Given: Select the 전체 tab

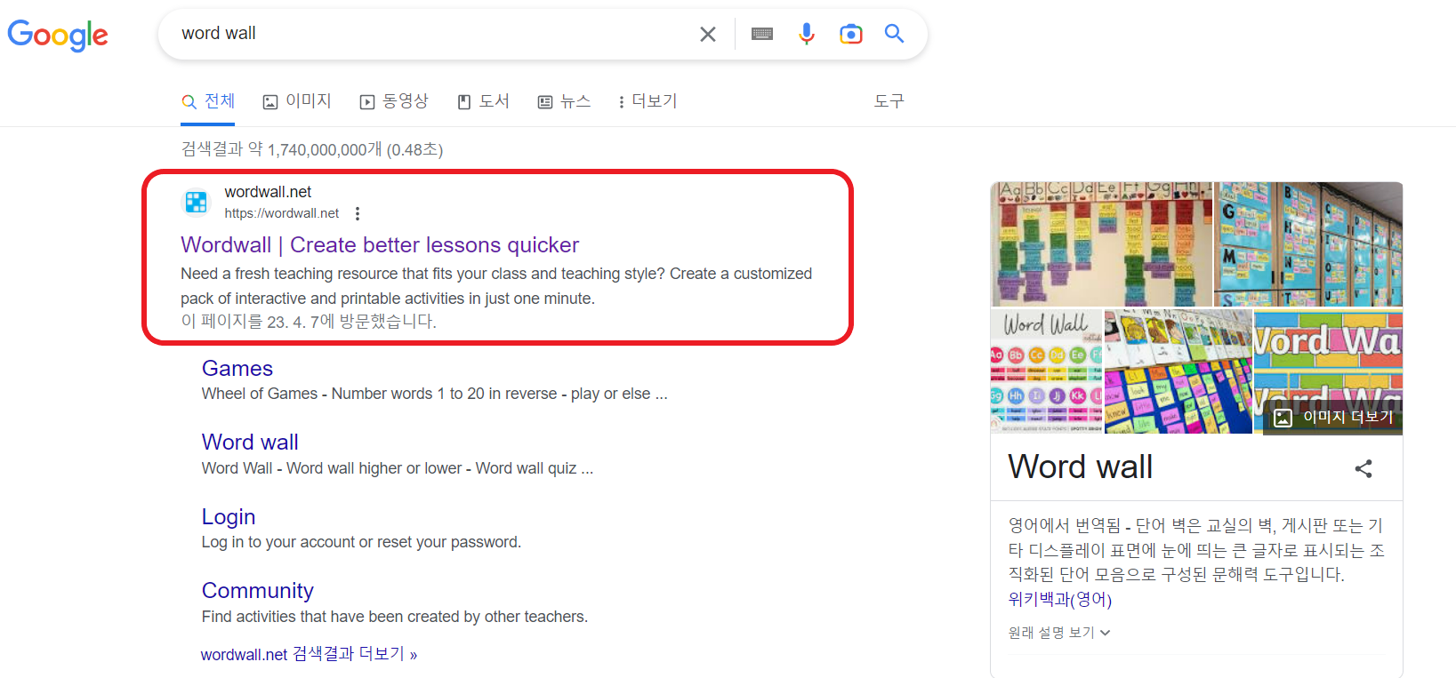Looking at the screenshot, I should (x=208, y=101).
